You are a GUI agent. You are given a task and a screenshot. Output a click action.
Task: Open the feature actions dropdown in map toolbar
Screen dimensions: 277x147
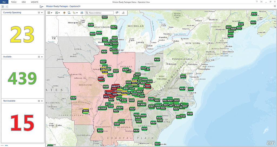point(75,13)
